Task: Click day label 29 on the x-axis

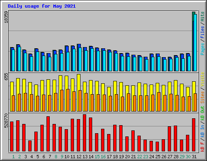Action: click(x=182, y=157)
